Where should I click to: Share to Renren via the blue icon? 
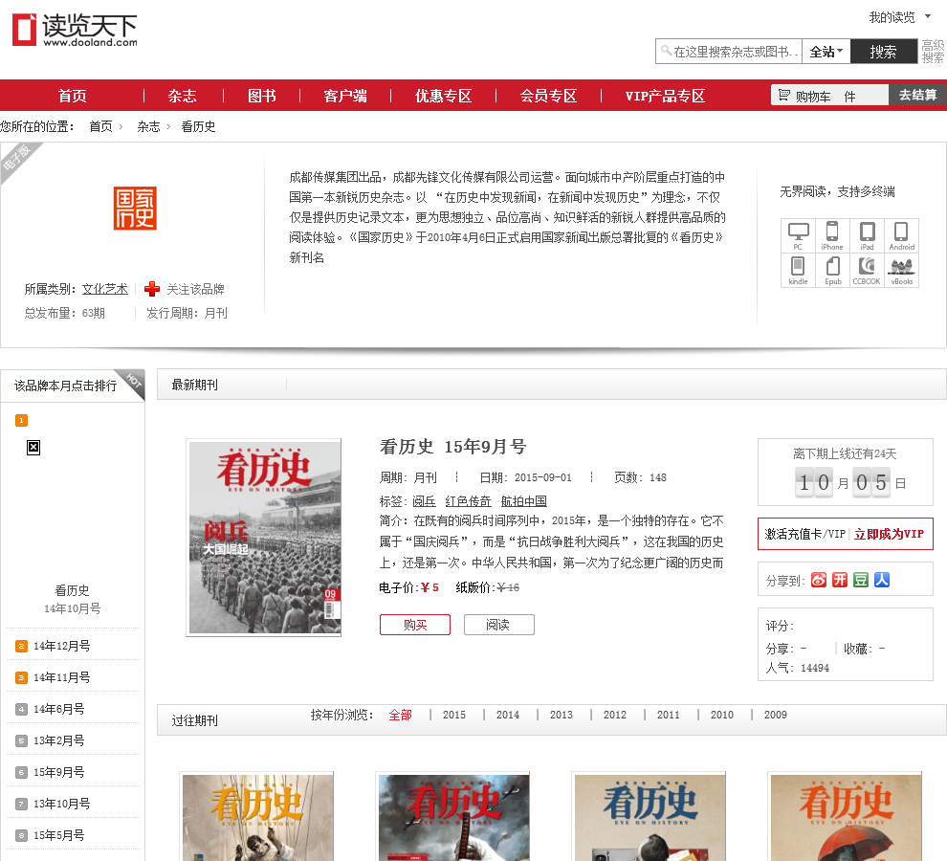click(x=882, y=580)
